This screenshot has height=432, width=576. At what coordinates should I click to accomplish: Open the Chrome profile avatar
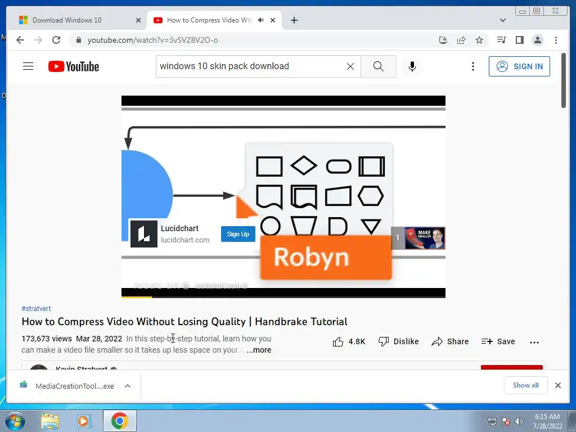pos(537,40)
